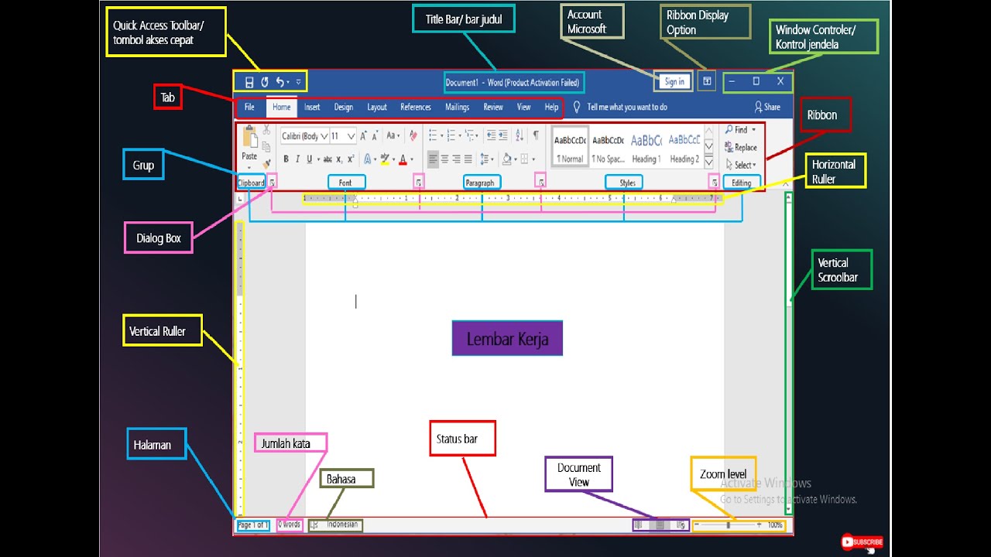Click the Decrease Indent icon
The image size is (991, 557).
(x=491, y=135)
